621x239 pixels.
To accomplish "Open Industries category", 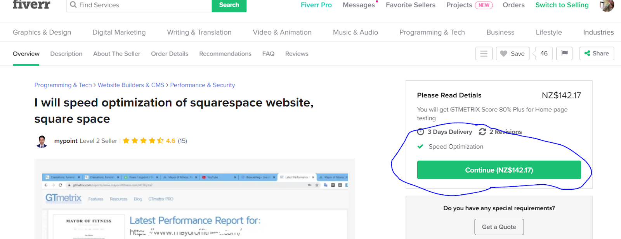I will pos(598,32).
